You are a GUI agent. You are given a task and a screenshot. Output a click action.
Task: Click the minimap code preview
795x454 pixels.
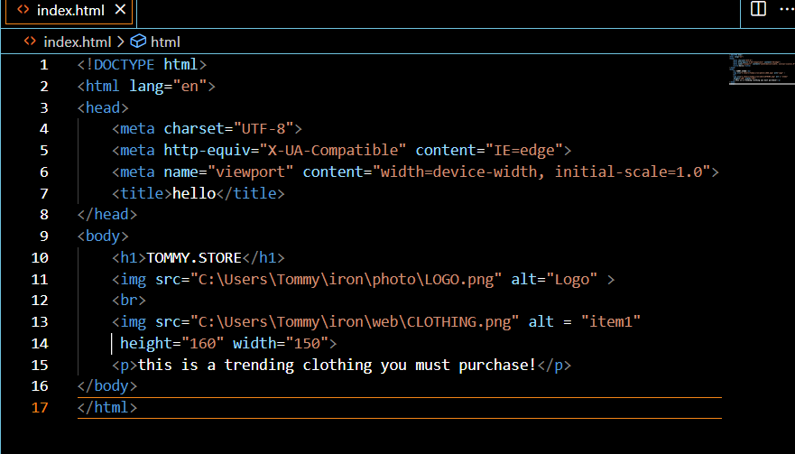[x=760, y=69]
